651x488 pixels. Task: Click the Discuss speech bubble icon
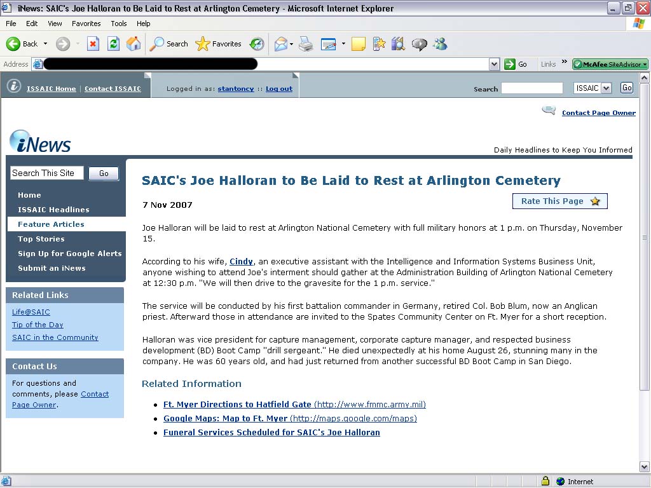pyautogui.click(x=419, y=44)
